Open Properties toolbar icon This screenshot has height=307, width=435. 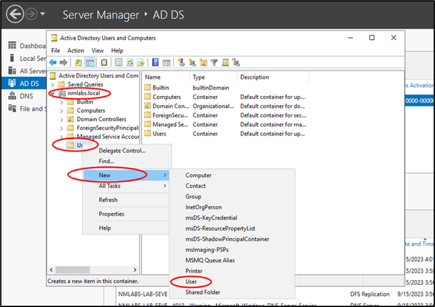(x=119, y=62)
